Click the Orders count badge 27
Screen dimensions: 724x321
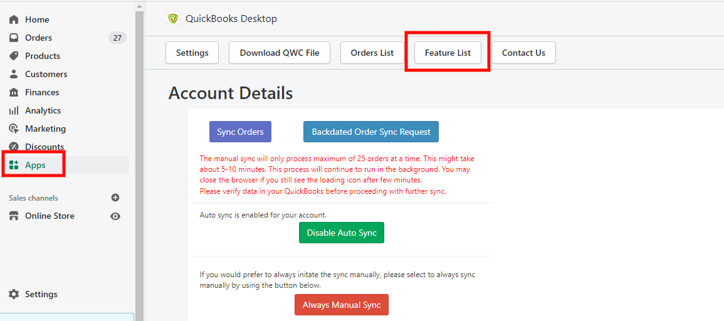(117, 38)
